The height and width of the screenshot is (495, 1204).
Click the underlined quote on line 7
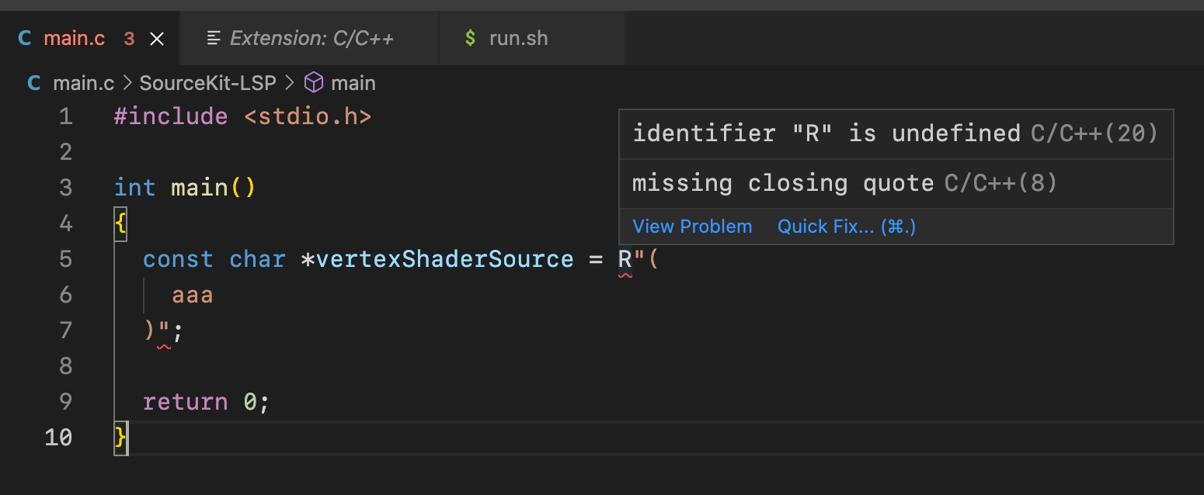(x=164, y=332)
